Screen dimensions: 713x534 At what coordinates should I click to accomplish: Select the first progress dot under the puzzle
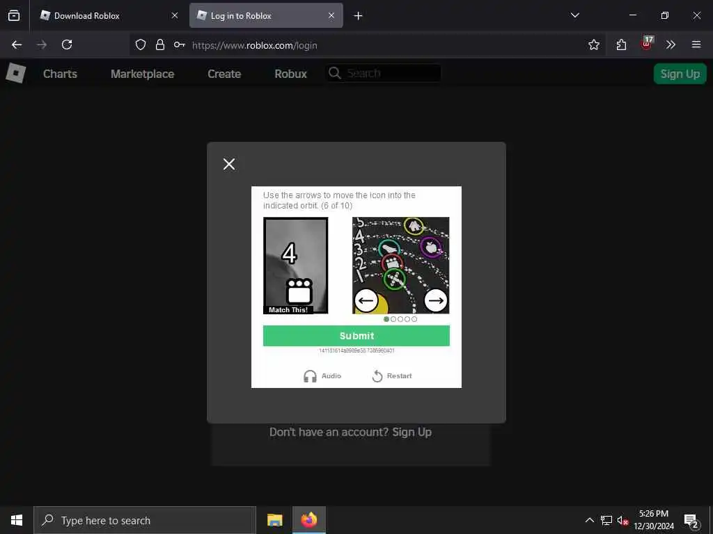coord(386,319)
